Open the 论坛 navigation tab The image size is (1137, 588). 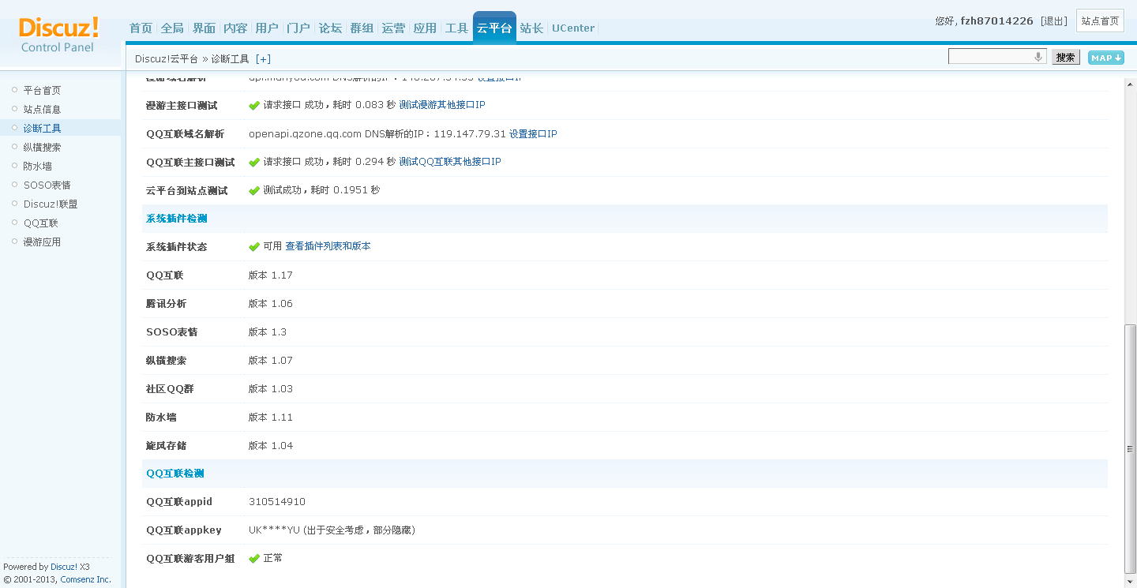pos(330,28)
